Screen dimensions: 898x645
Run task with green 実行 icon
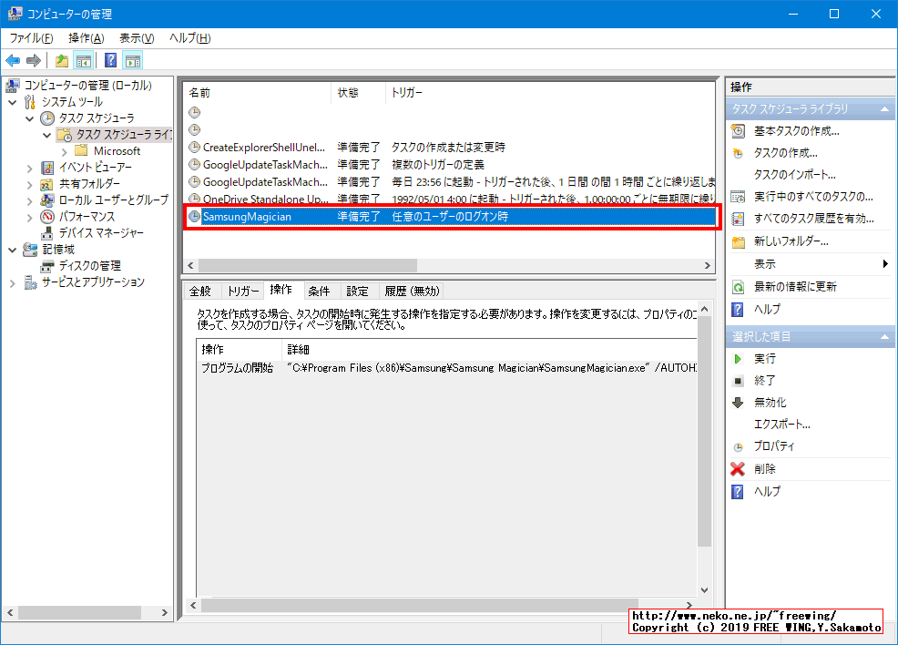738,359
